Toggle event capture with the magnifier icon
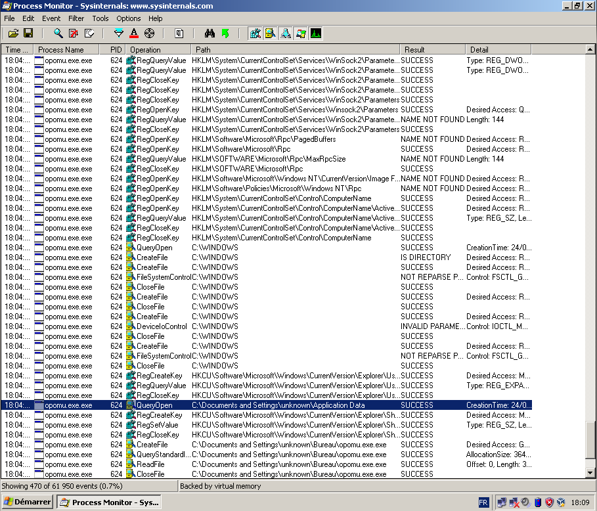The image size is (597, 511). point(58,33)
